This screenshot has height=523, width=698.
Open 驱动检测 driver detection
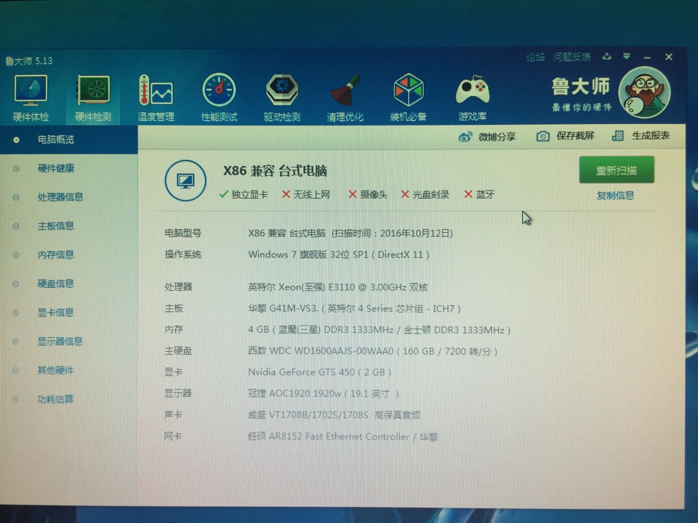pyautogui.click(x=282, y=98)
